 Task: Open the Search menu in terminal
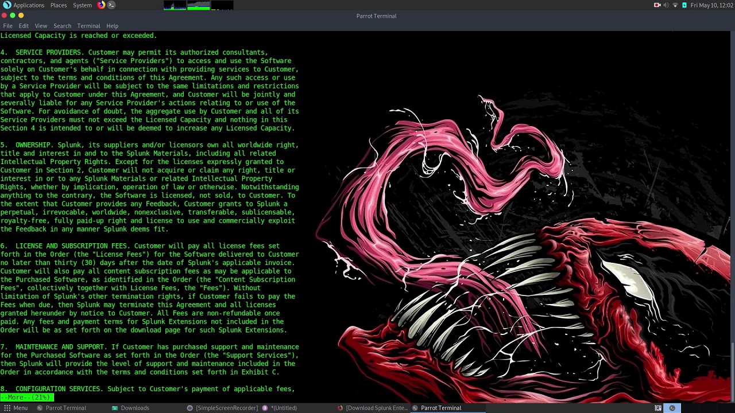(62, 26)
